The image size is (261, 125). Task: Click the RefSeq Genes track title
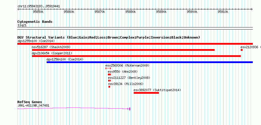coord(30,102)
